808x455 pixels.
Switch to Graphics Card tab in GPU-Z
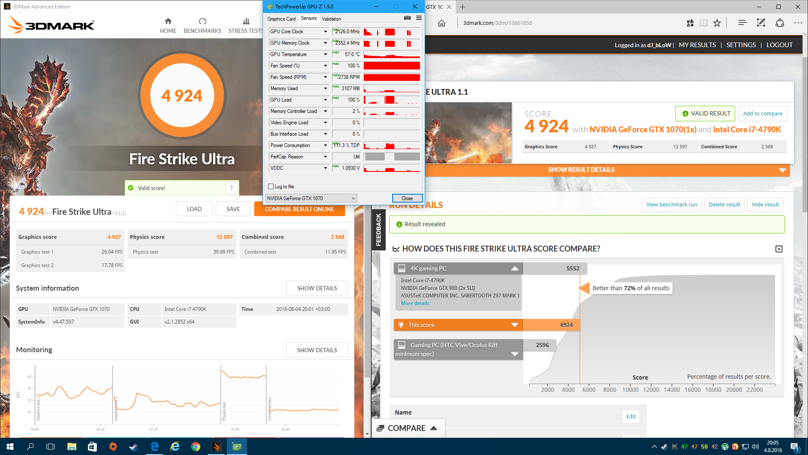point(282,19)
